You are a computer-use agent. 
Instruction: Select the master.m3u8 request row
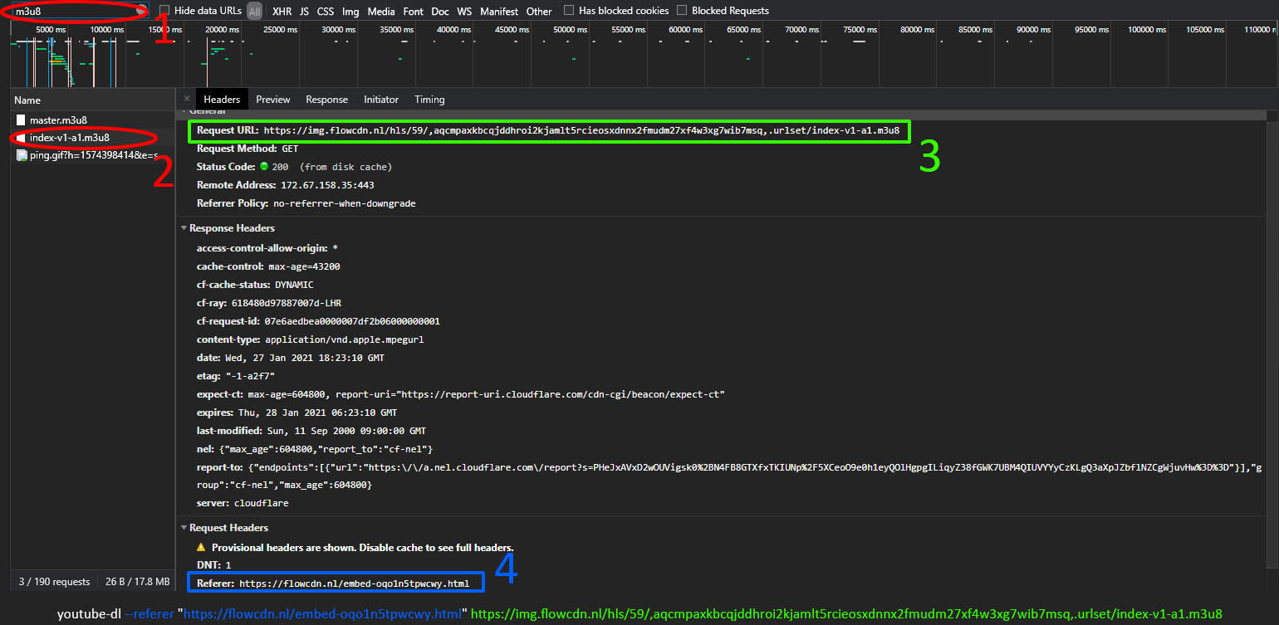[92, 120]
